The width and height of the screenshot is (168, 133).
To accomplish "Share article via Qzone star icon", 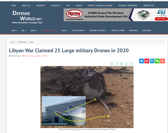I will 141,61.
